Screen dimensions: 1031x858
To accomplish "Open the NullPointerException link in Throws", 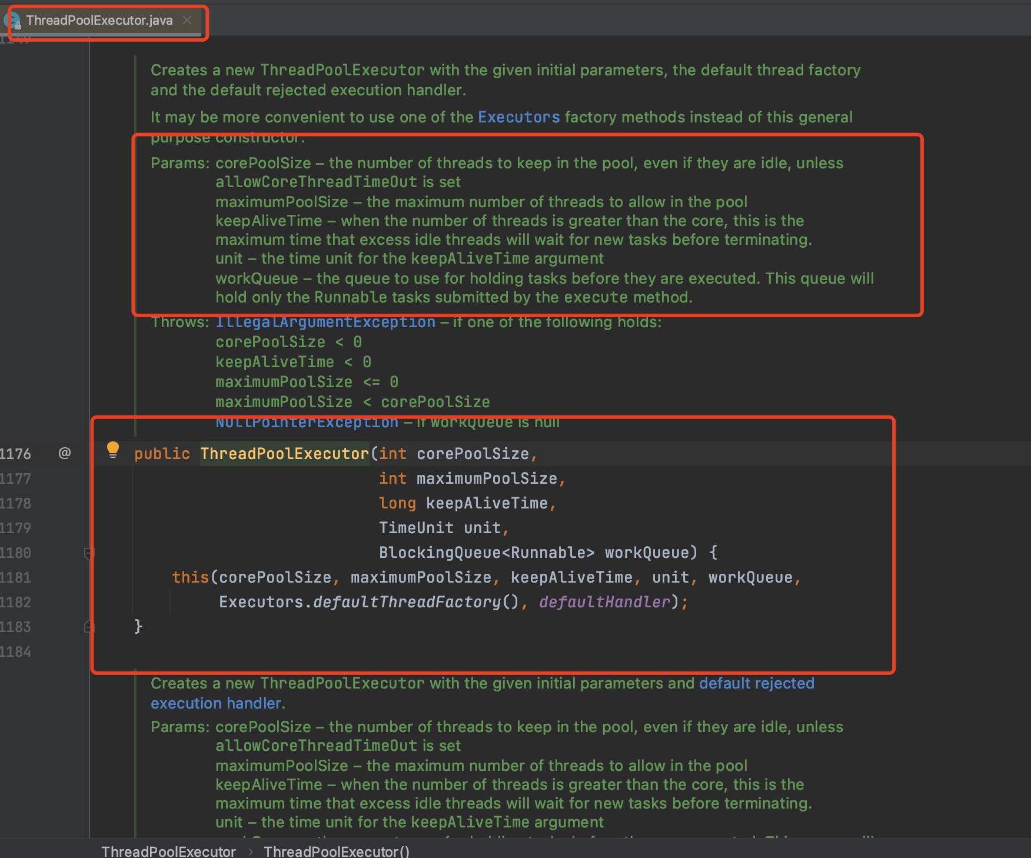I will 307,423.
